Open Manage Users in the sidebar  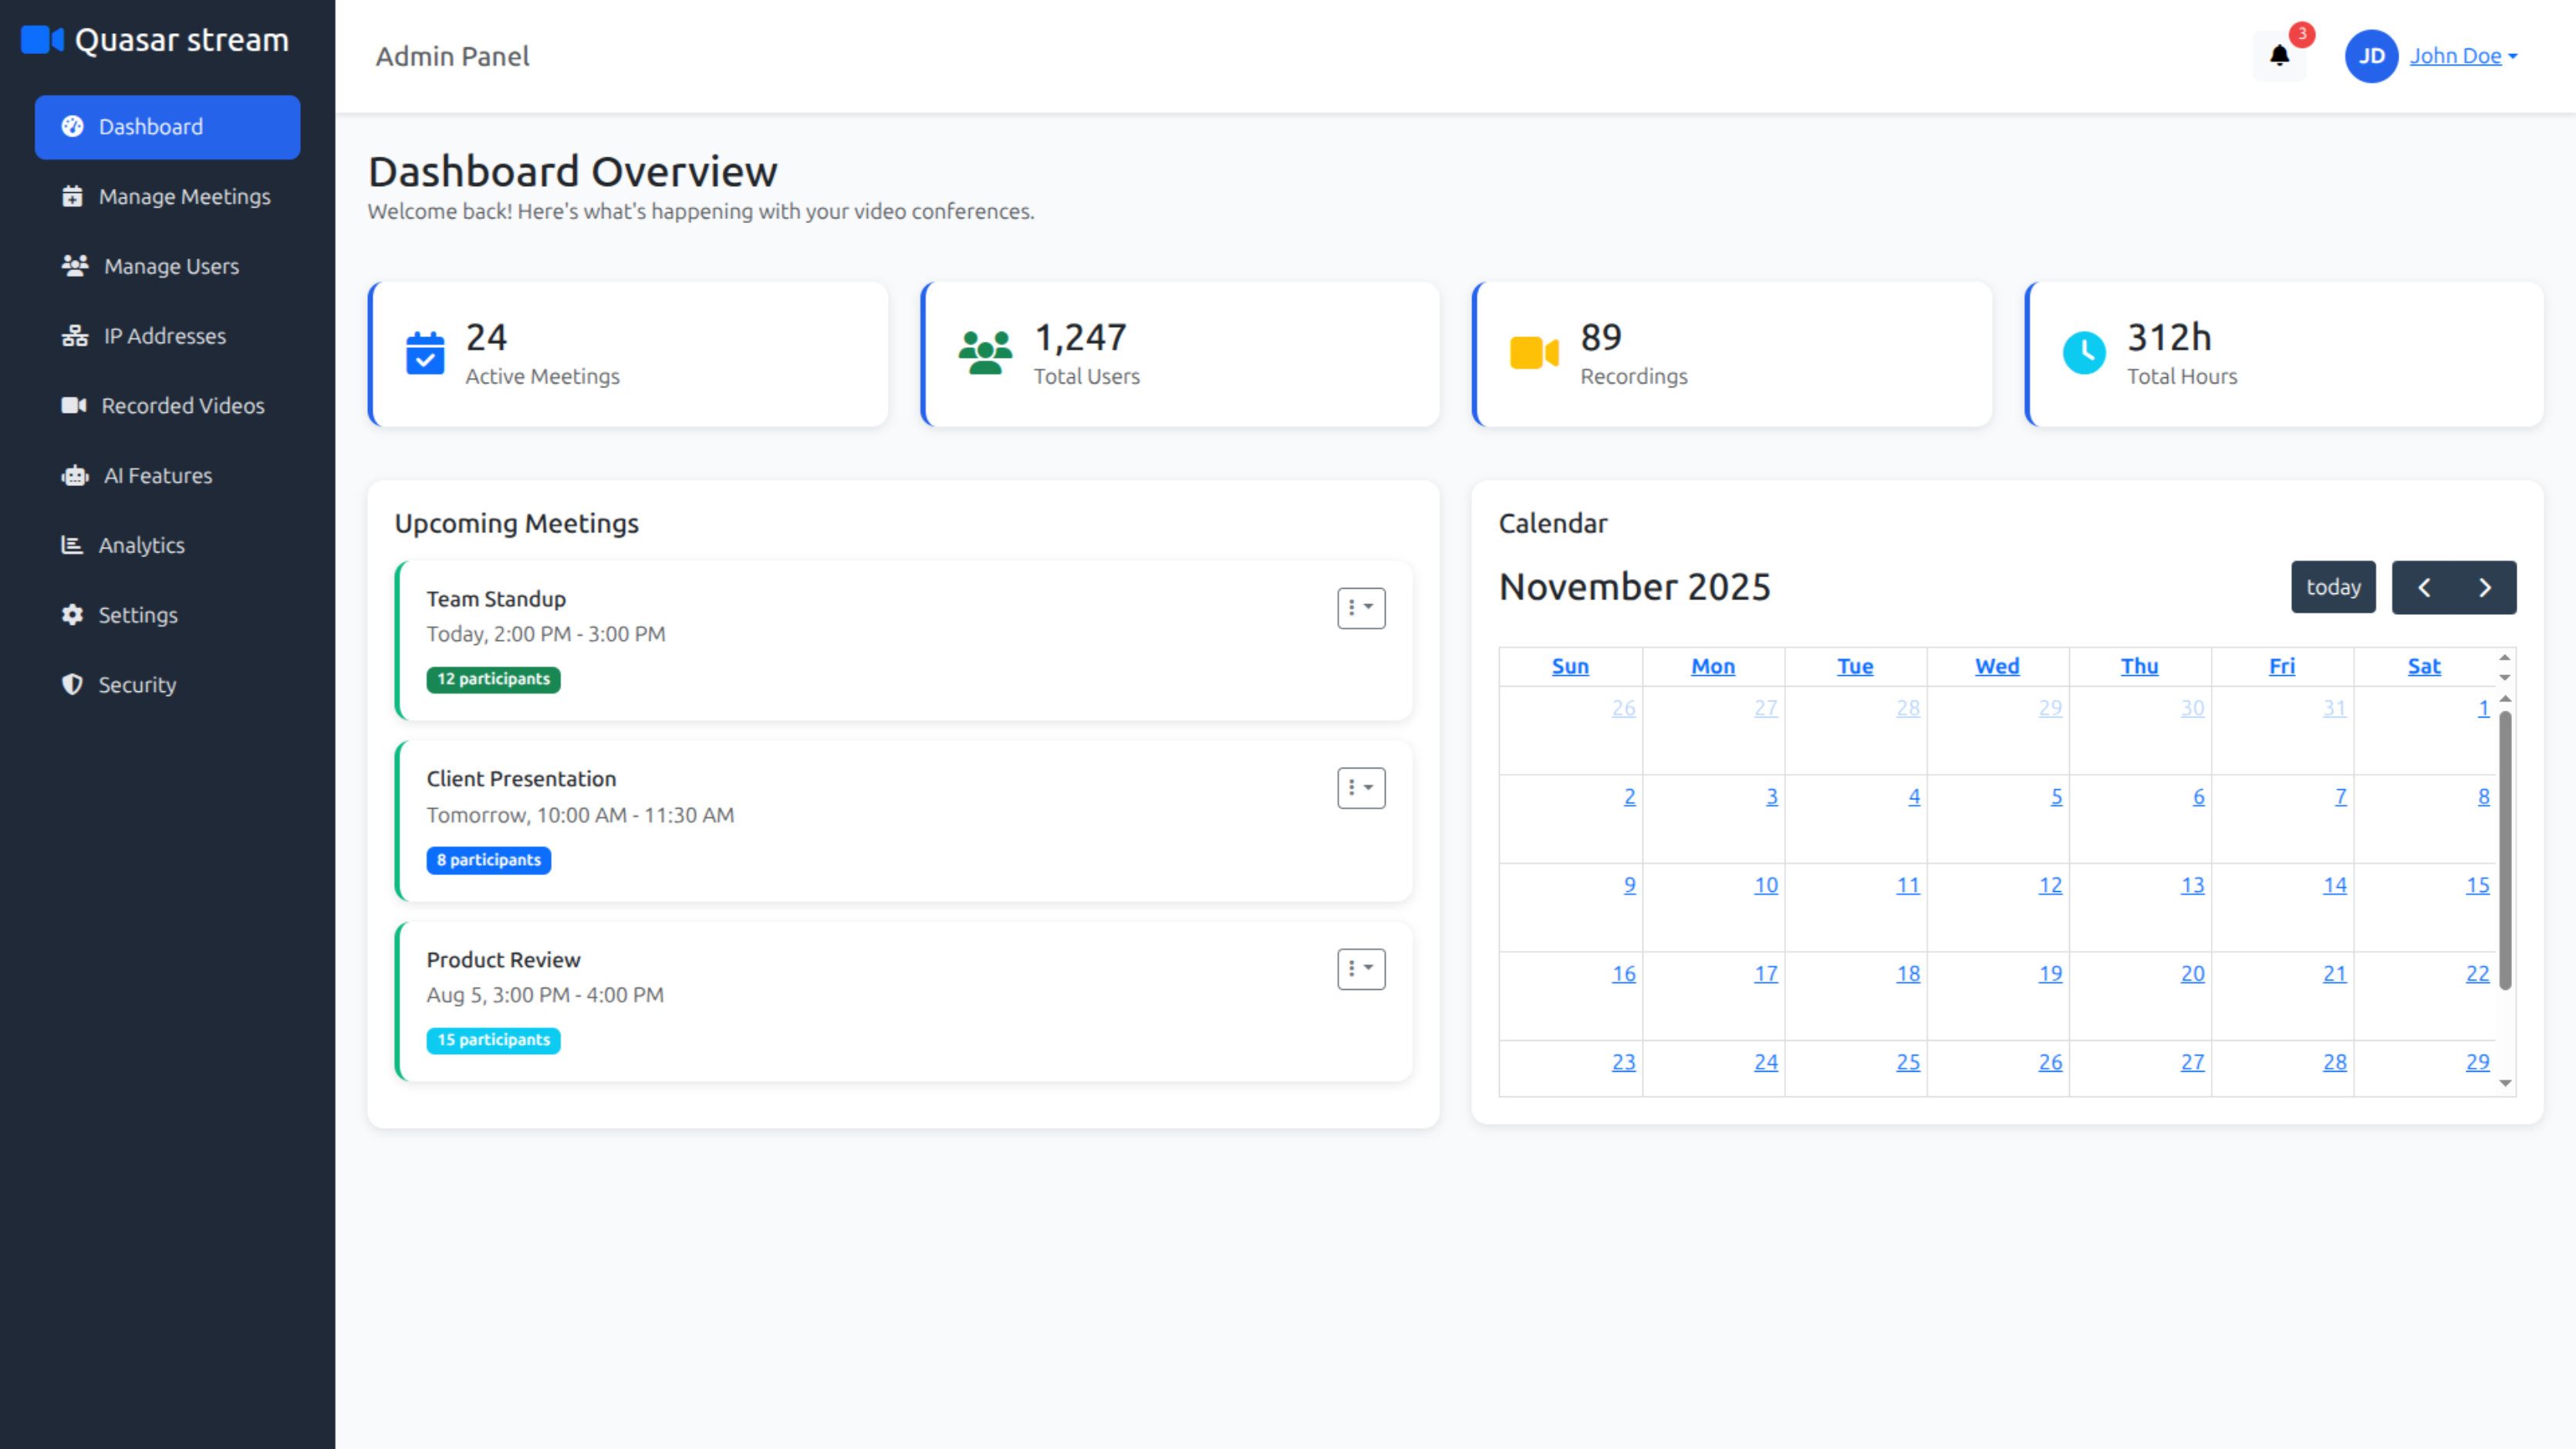167,266
